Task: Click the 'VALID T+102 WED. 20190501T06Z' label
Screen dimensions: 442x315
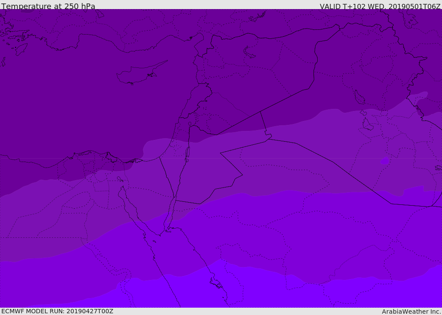Action: [x=380, y=6]
